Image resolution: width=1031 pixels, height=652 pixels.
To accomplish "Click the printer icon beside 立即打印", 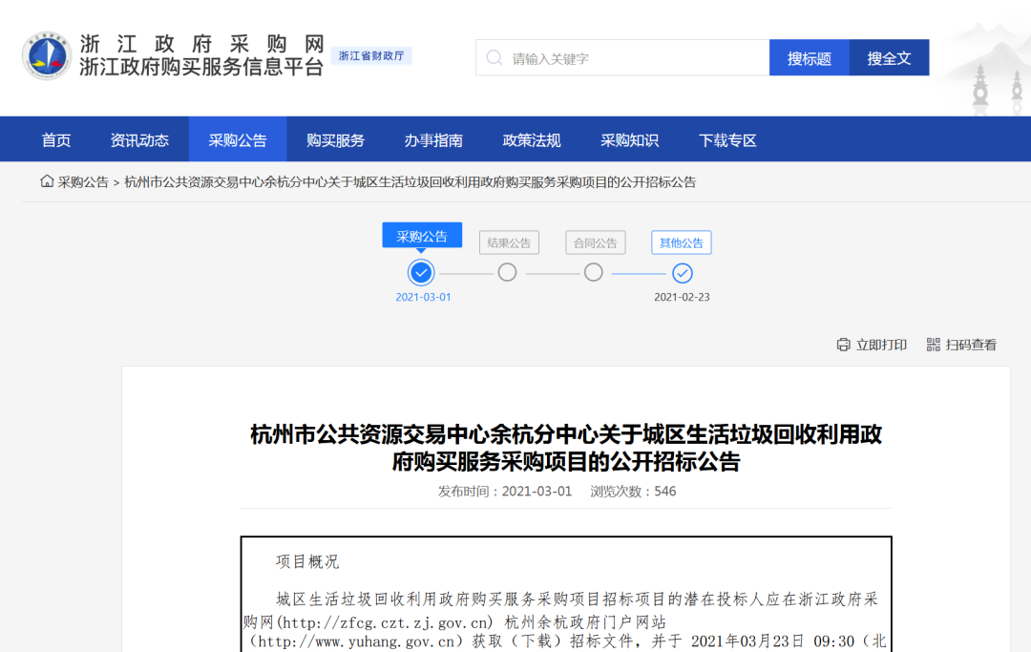I will pyautogui.click(x=843, y=345).
